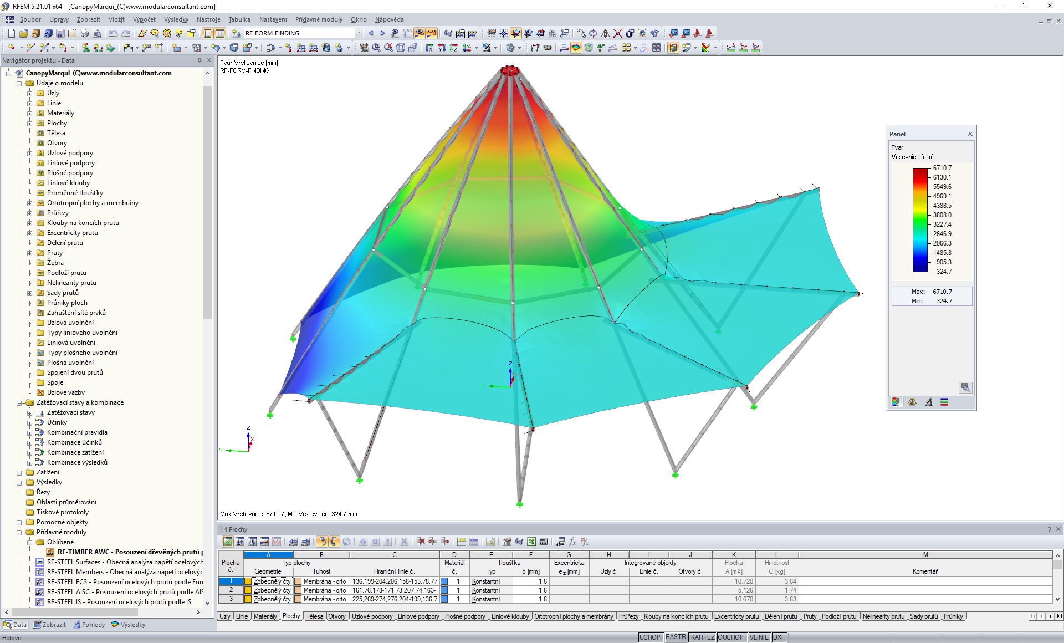The image size is (1064, 643).
Task: Toggle the RASTR grid status button
Action: click(x=676, y=637)
